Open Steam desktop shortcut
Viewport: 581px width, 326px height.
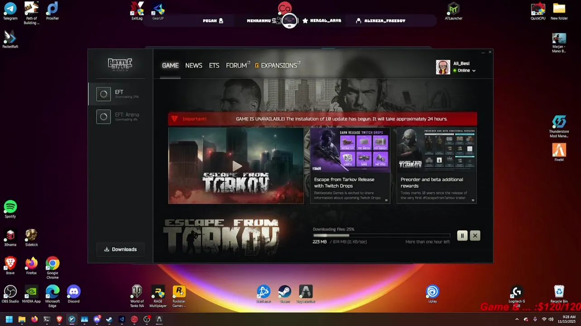[x=284, y=294]
